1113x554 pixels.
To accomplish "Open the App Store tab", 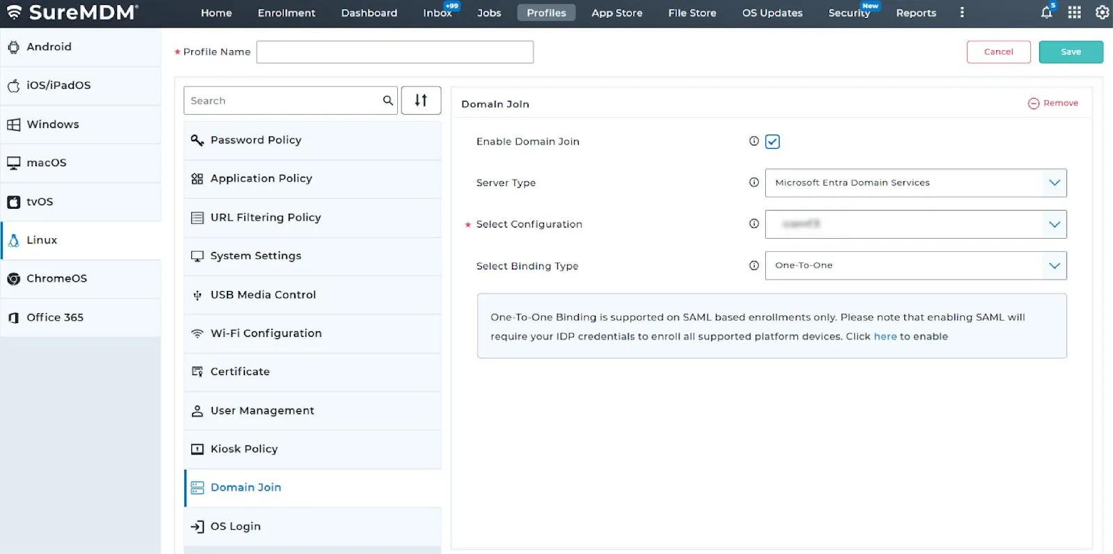I will [x=617, y=13].
